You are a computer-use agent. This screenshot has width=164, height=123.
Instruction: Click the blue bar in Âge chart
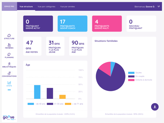(37, 92)
